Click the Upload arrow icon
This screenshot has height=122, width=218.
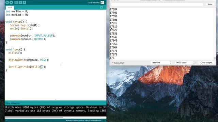point(11,2)
